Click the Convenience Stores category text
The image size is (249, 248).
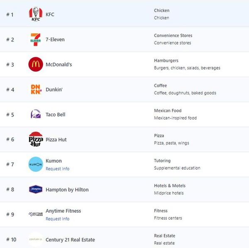(173, 35)
